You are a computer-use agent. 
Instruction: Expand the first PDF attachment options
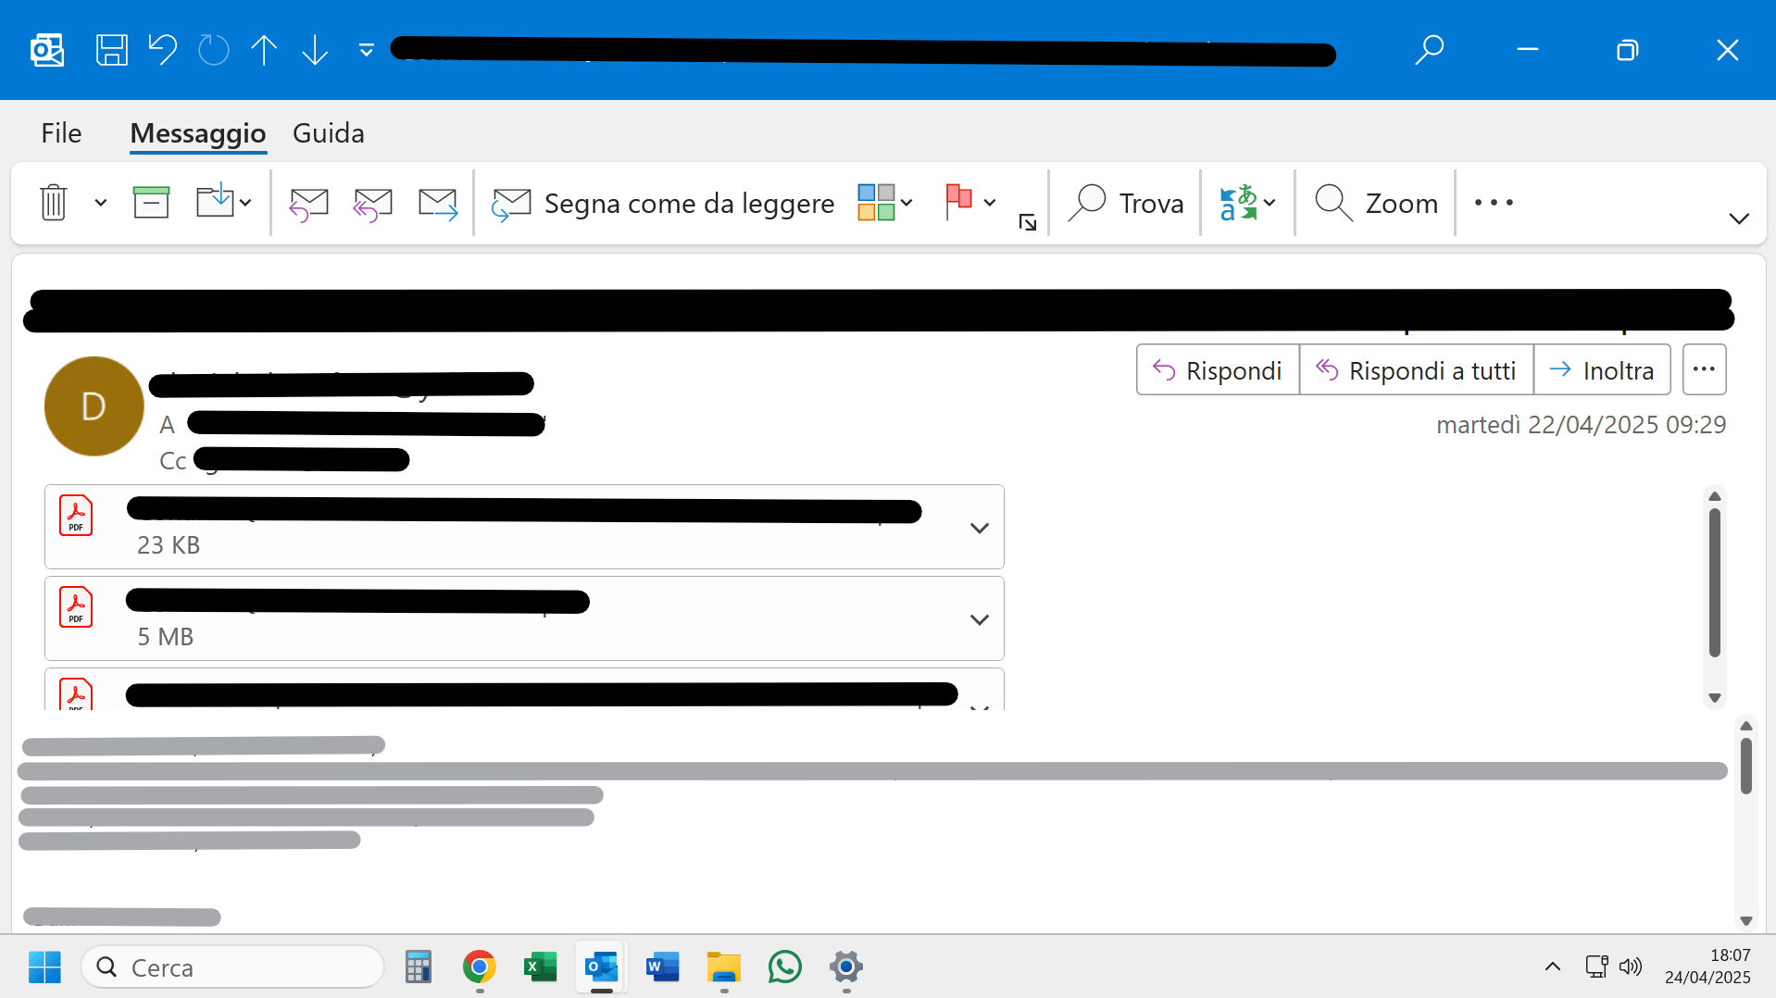tap(979, 527)
